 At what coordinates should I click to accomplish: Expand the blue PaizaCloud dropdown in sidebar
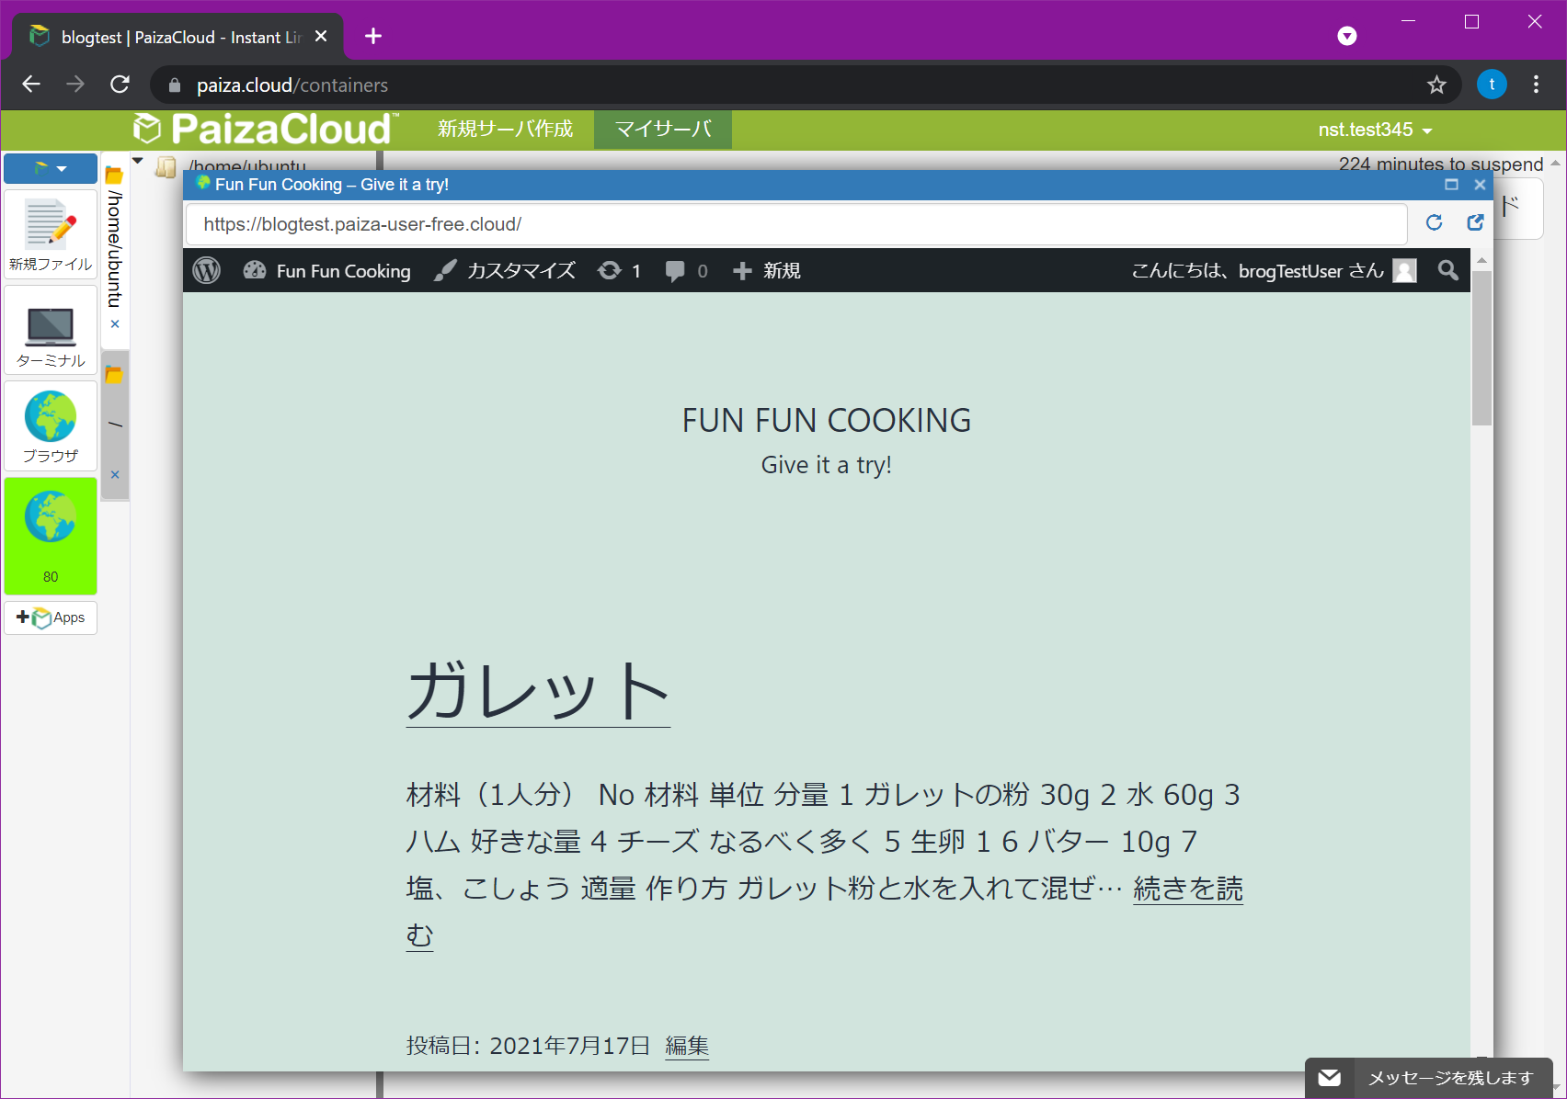(x=51, y=168)
